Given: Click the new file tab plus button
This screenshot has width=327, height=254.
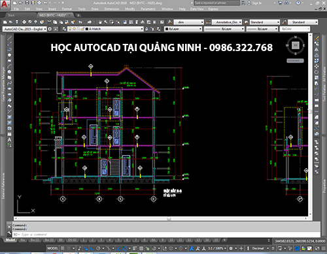Looking at the screenshot, I should tap(78, 15).
